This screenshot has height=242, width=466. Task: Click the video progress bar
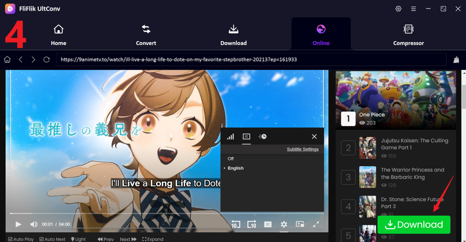coord(167,213)
